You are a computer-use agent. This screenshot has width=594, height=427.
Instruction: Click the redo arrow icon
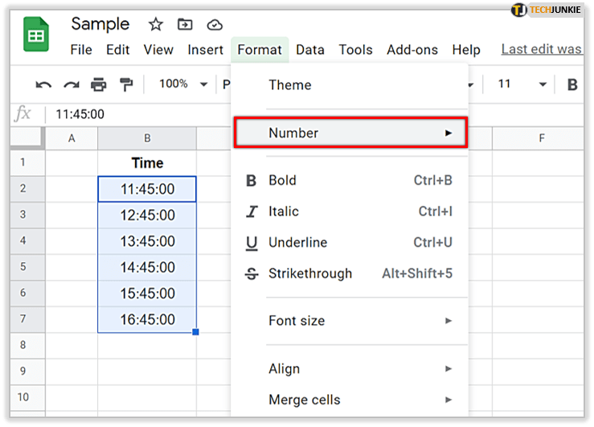pyautogui.click(x=71, y=84)
